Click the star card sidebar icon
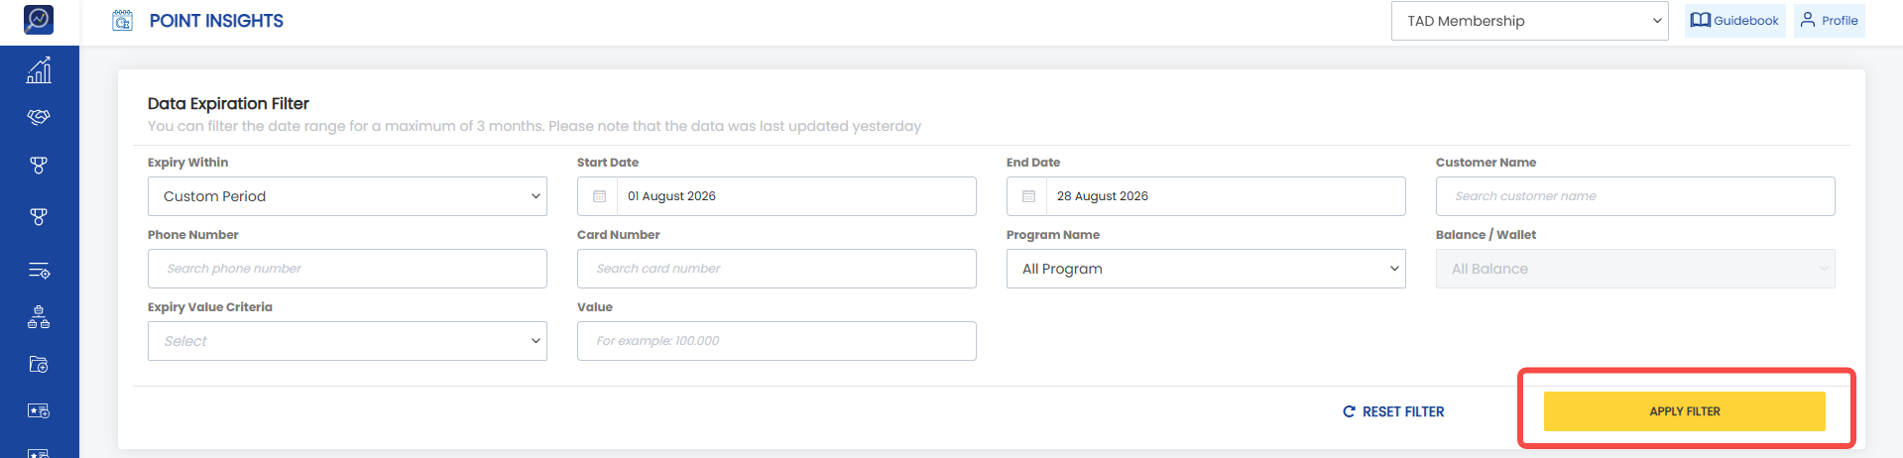The height and width of the screenshot is (458, 1903). pyautogui.click(x=39, y=410)
